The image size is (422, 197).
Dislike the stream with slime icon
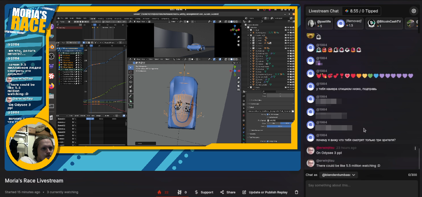tap(182, 192)
